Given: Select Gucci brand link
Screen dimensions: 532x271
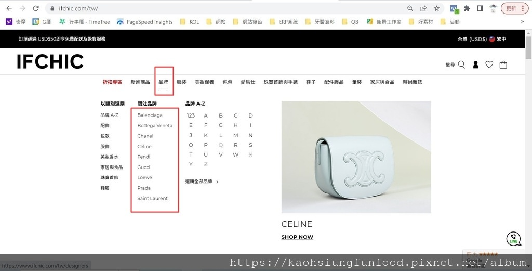Looking at the screenshot, I should 143,167.
